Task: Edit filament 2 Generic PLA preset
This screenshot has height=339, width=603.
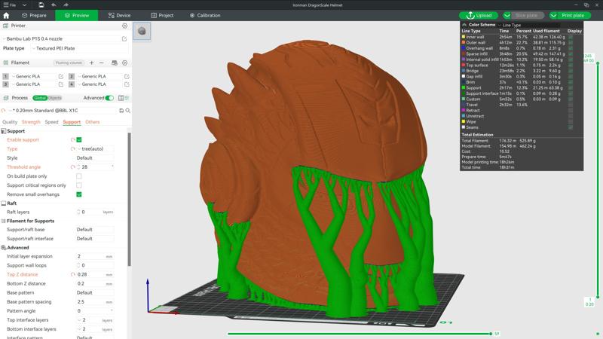Action: [x=127, y=77]
